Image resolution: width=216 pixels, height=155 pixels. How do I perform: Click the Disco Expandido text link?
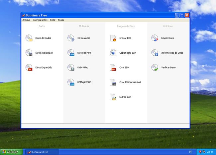pyautogui.click(x=44, y=68)
